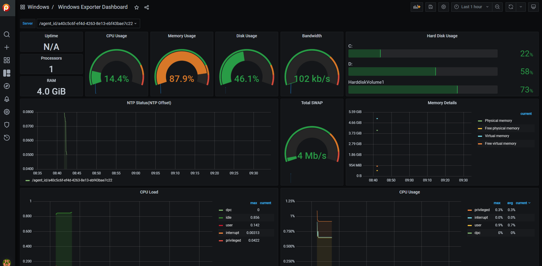Click the Windows Exporter Dashboard title
Screen dimensions: 542x266
(x=93, y=7)
